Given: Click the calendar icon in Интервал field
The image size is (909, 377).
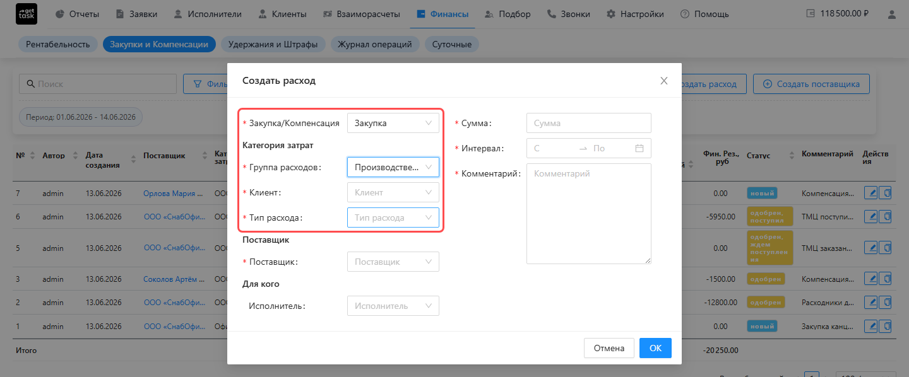Looking at the screenshot, I should tap(639, 148).
